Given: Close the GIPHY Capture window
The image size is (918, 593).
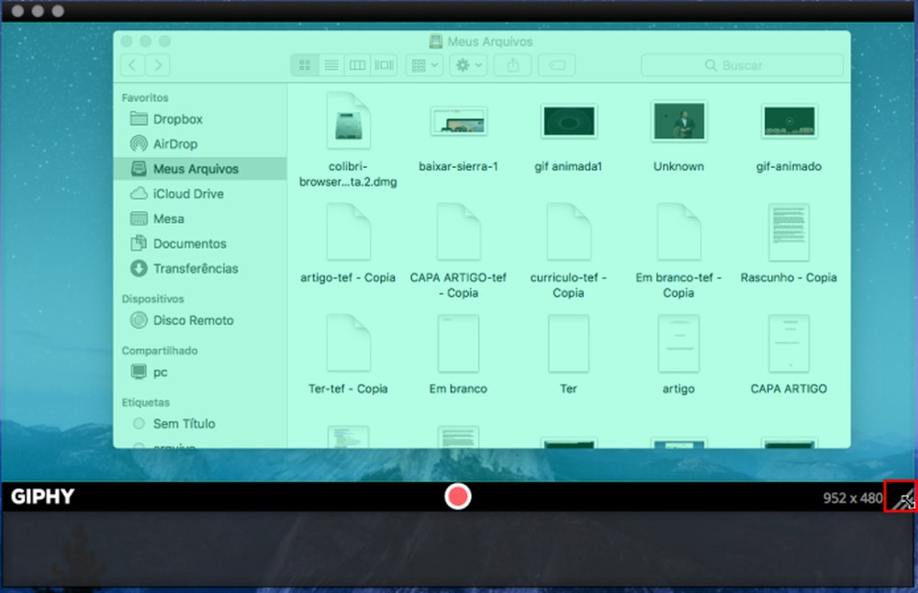Looking at the screenshot, I should (x=17, y=11).
